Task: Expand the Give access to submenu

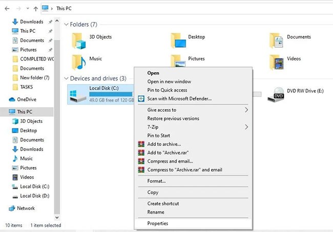Action: [246, 110]
